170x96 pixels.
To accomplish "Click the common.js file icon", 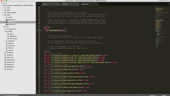I will (x=7, y=46).
